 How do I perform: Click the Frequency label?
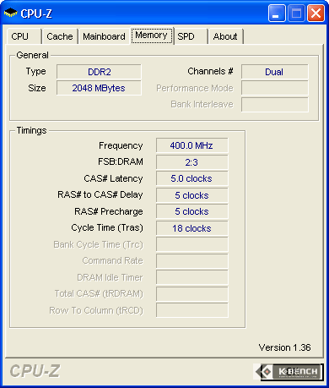[x=121, y=145]
